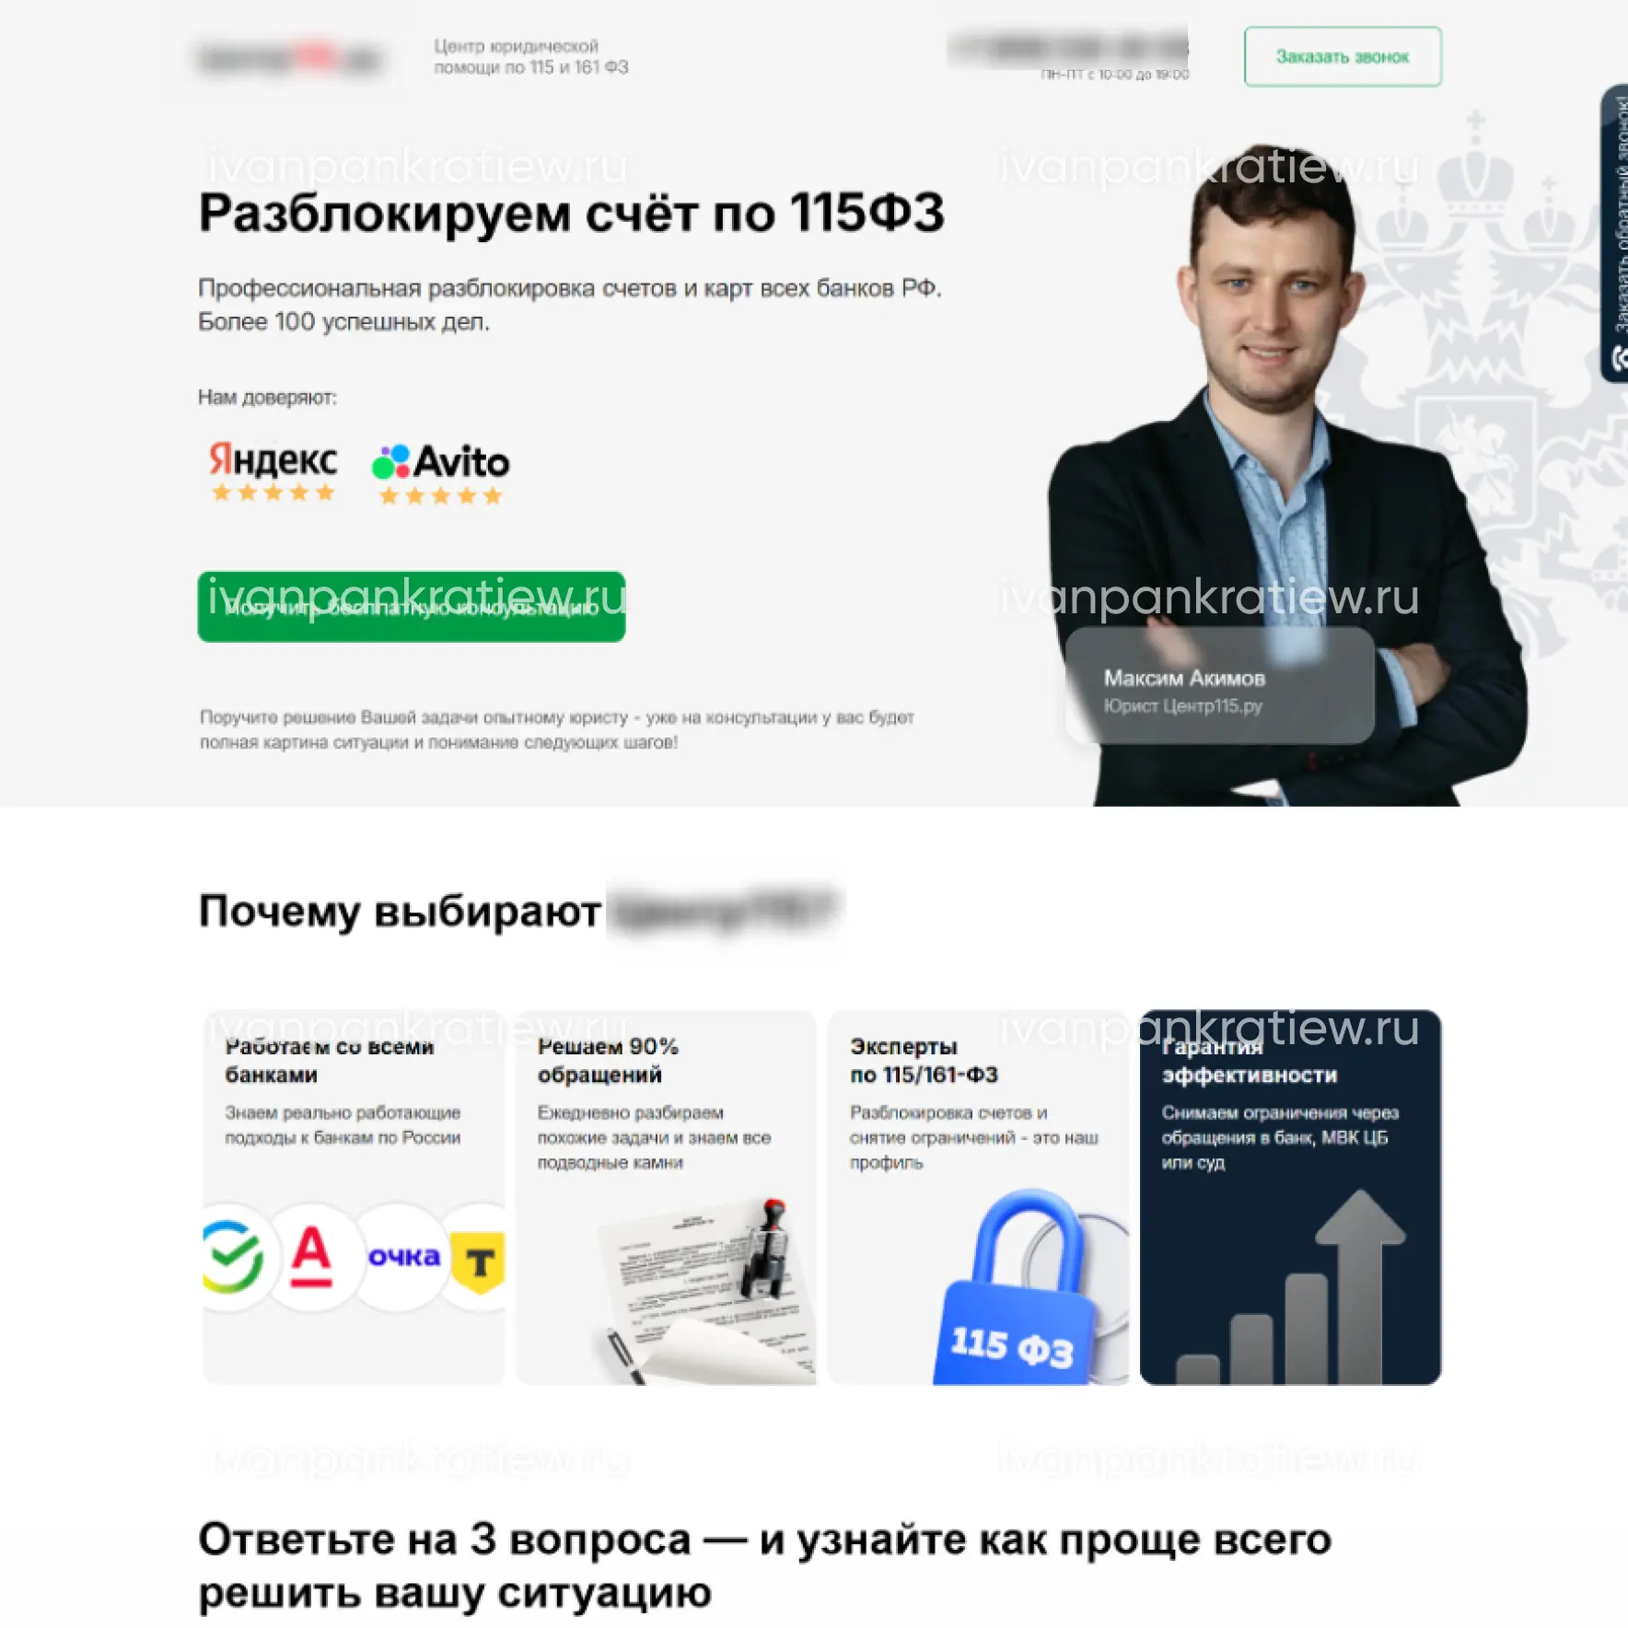Click the Максим Акимов name badge
The image size is (1628, 1628).
tap(1220, 686)
